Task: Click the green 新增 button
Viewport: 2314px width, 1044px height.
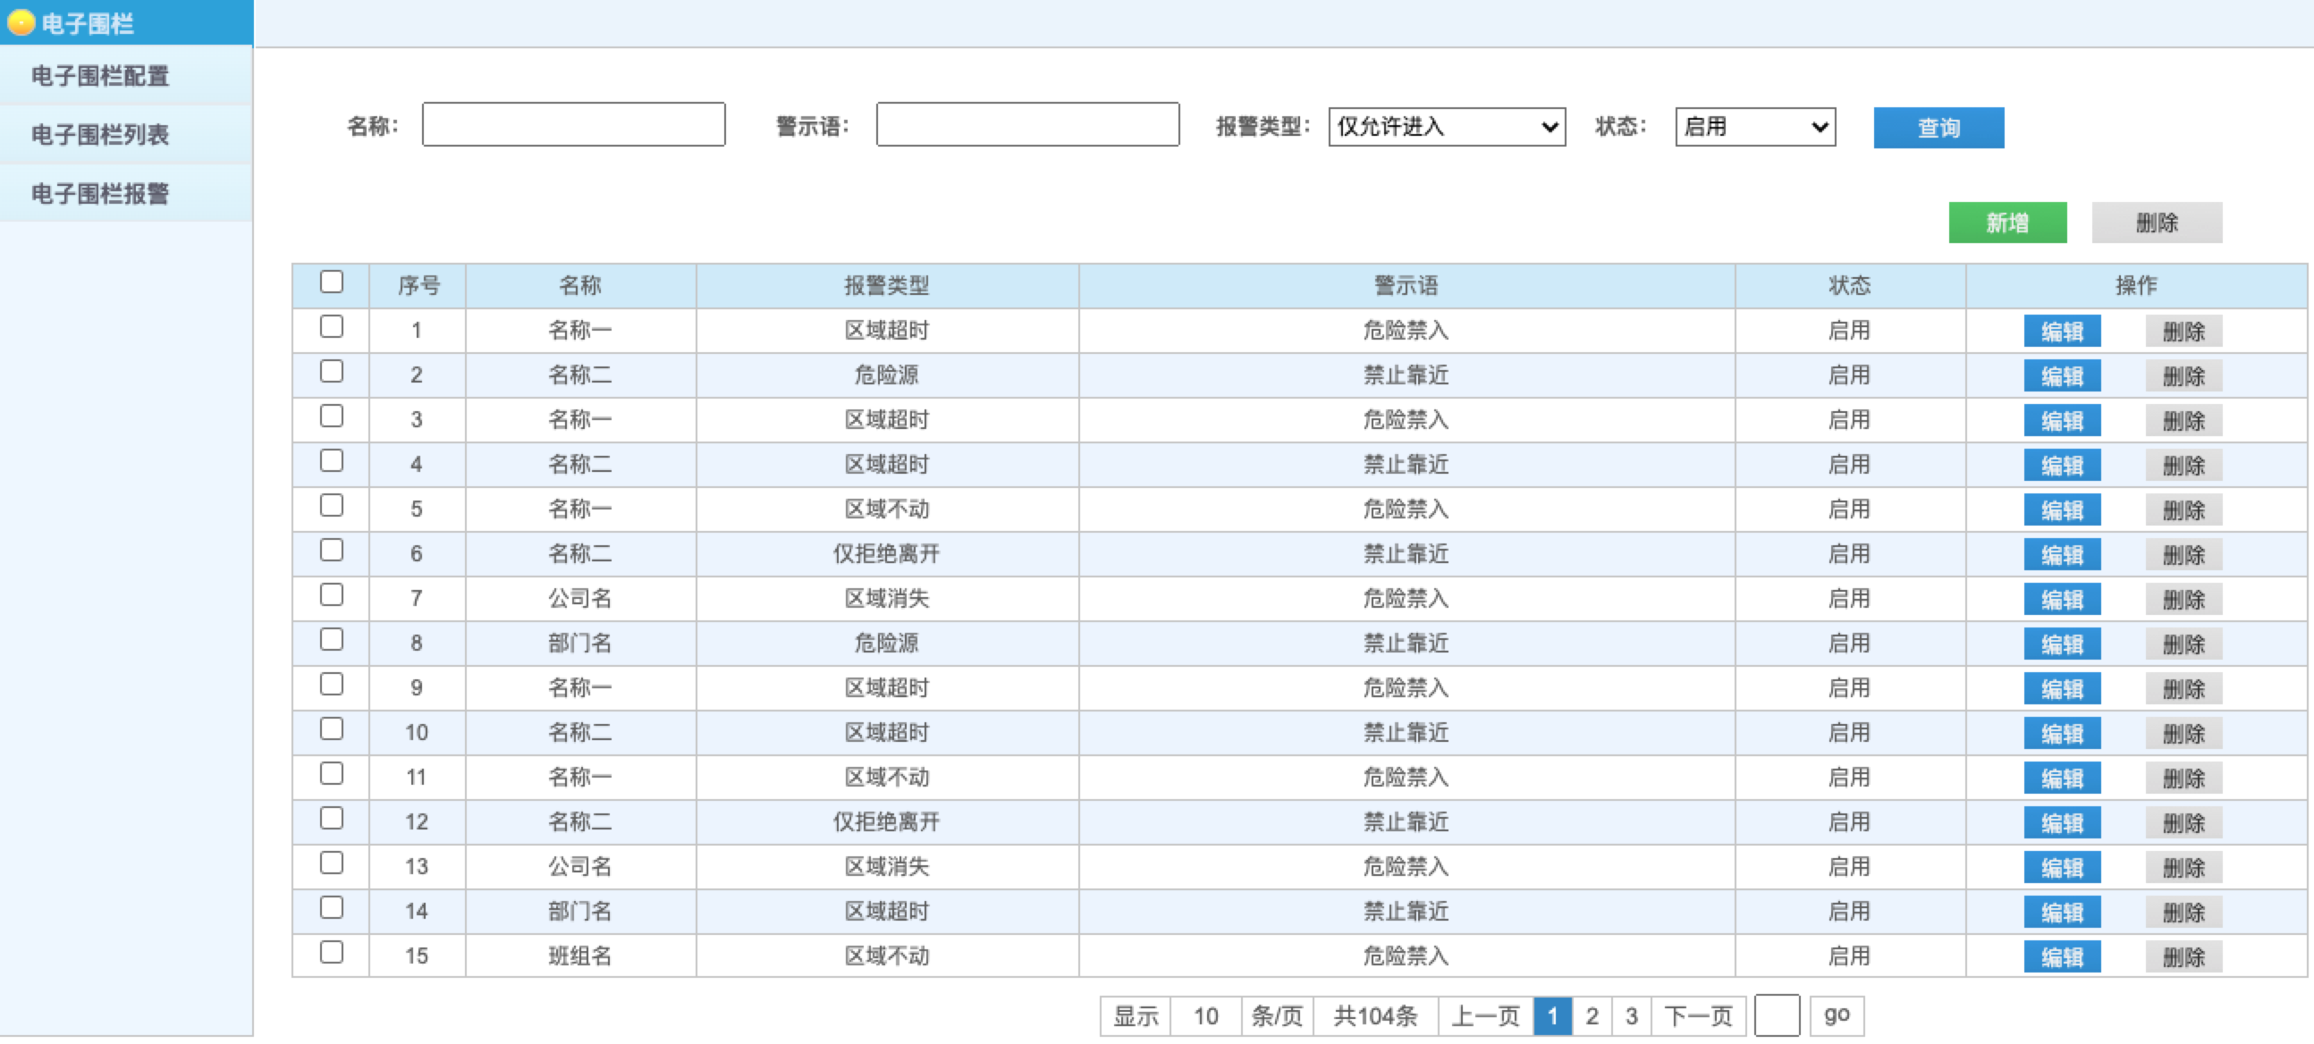Action: pos(2006,223)
